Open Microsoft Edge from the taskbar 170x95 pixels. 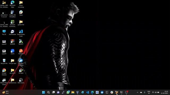coord(92,92)
